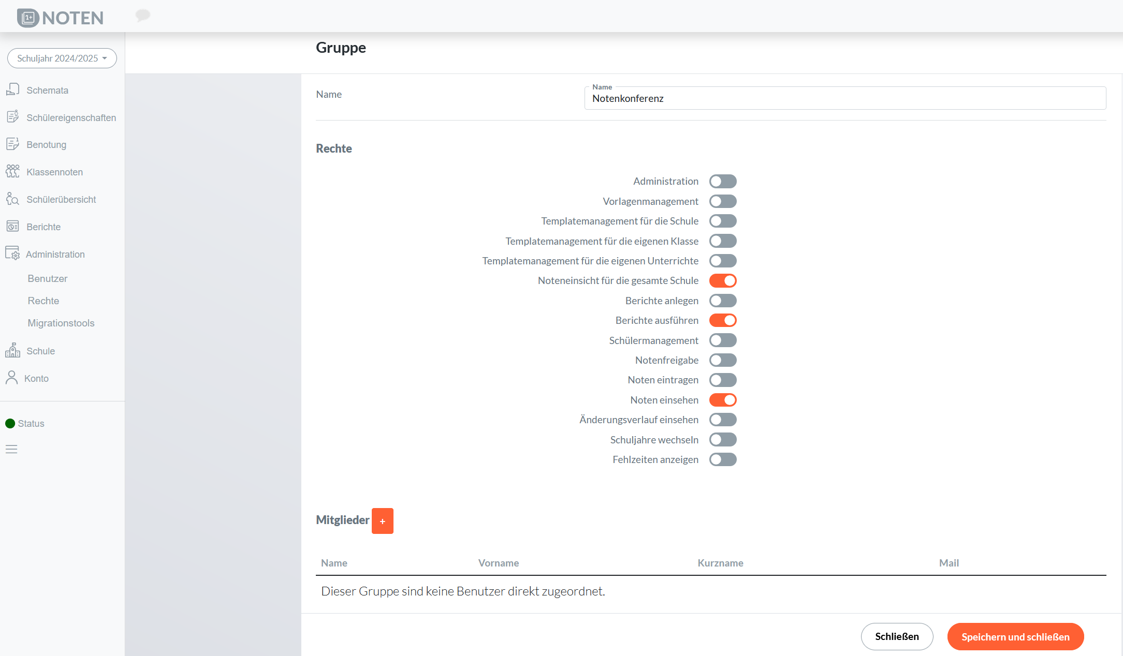
Task: Go to the Migrationstools submenu item
Action: click(x=61, y=323)
